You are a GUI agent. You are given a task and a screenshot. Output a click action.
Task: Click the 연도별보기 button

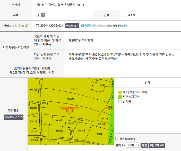(72, 26)
